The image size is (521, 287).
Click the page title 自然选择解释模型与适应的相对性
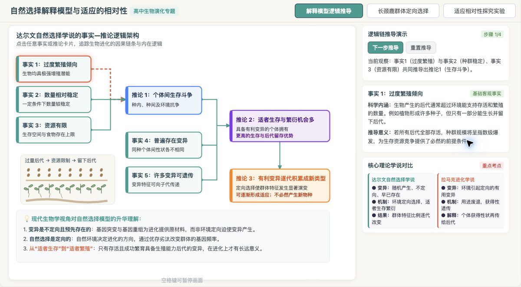[x=69, y=11]
